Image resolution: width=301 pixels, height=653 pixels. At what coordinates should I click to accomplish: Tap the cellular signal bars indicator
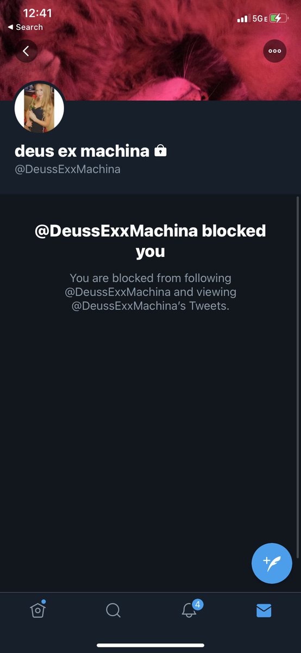pyautogui.click(x=242, y=19)
